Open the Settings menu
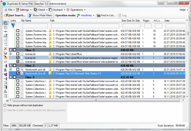This screenshot has height=131, width=191. (24, 10)
